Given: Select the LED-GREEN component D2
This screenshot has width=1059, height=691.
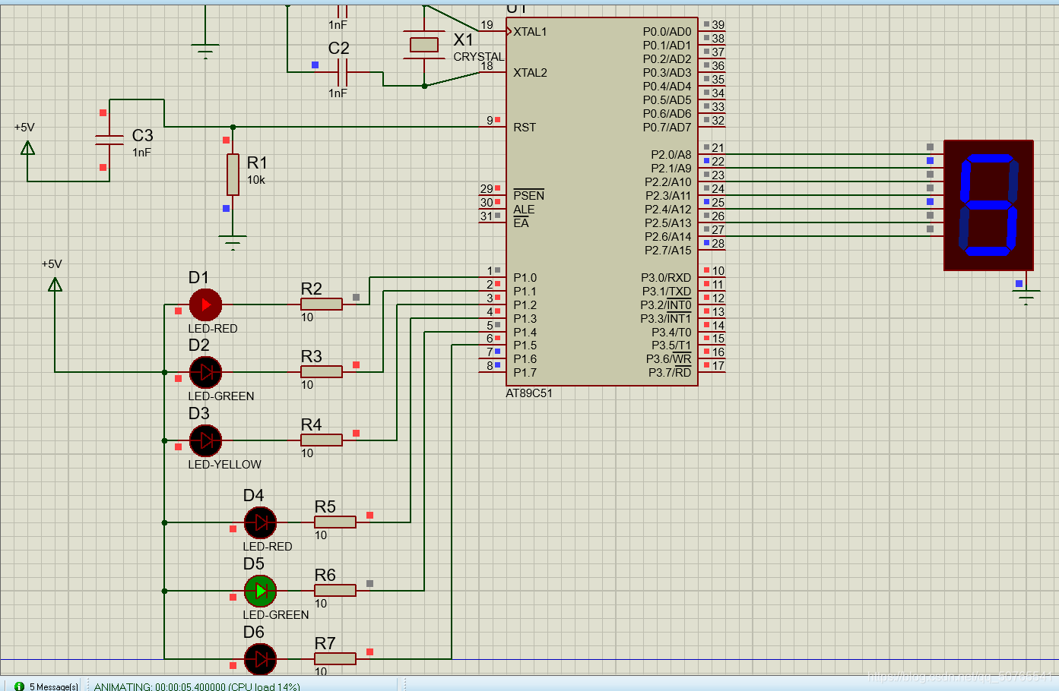Looking at the screenshot, I should (205, 372).
